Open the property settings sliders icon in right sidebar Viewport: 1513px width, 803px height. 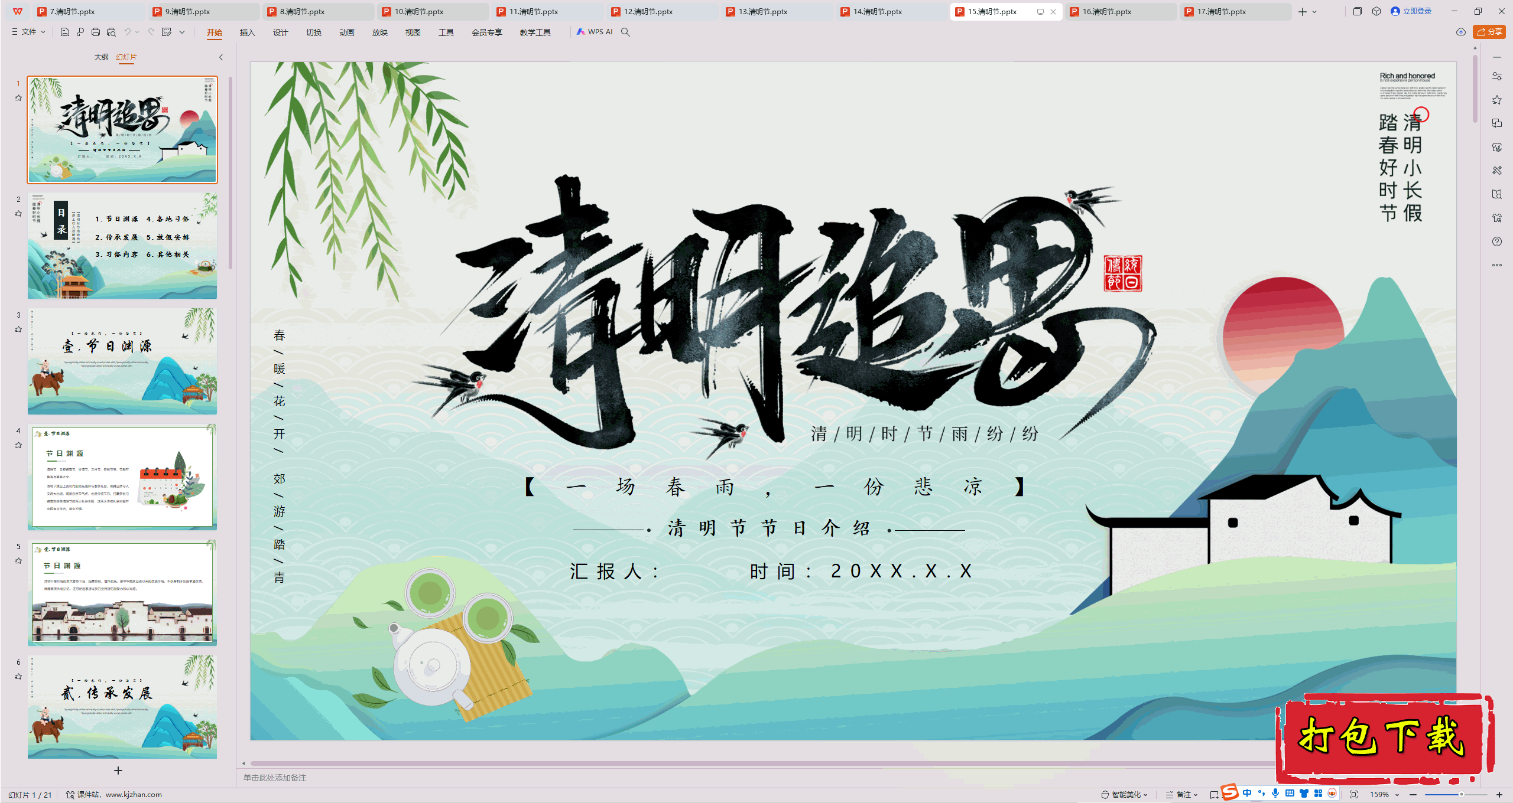pos(1497,76)
